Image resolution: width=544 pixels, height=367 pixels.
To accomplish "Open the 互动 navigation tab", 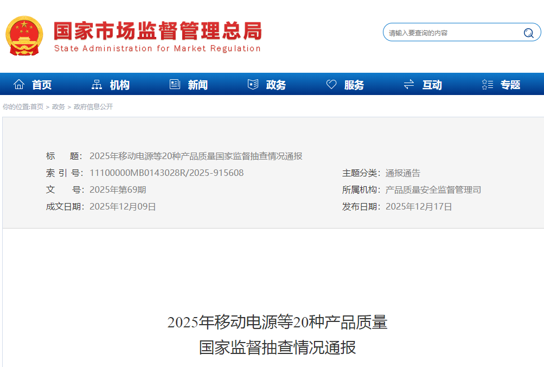I will pos(432,85).
